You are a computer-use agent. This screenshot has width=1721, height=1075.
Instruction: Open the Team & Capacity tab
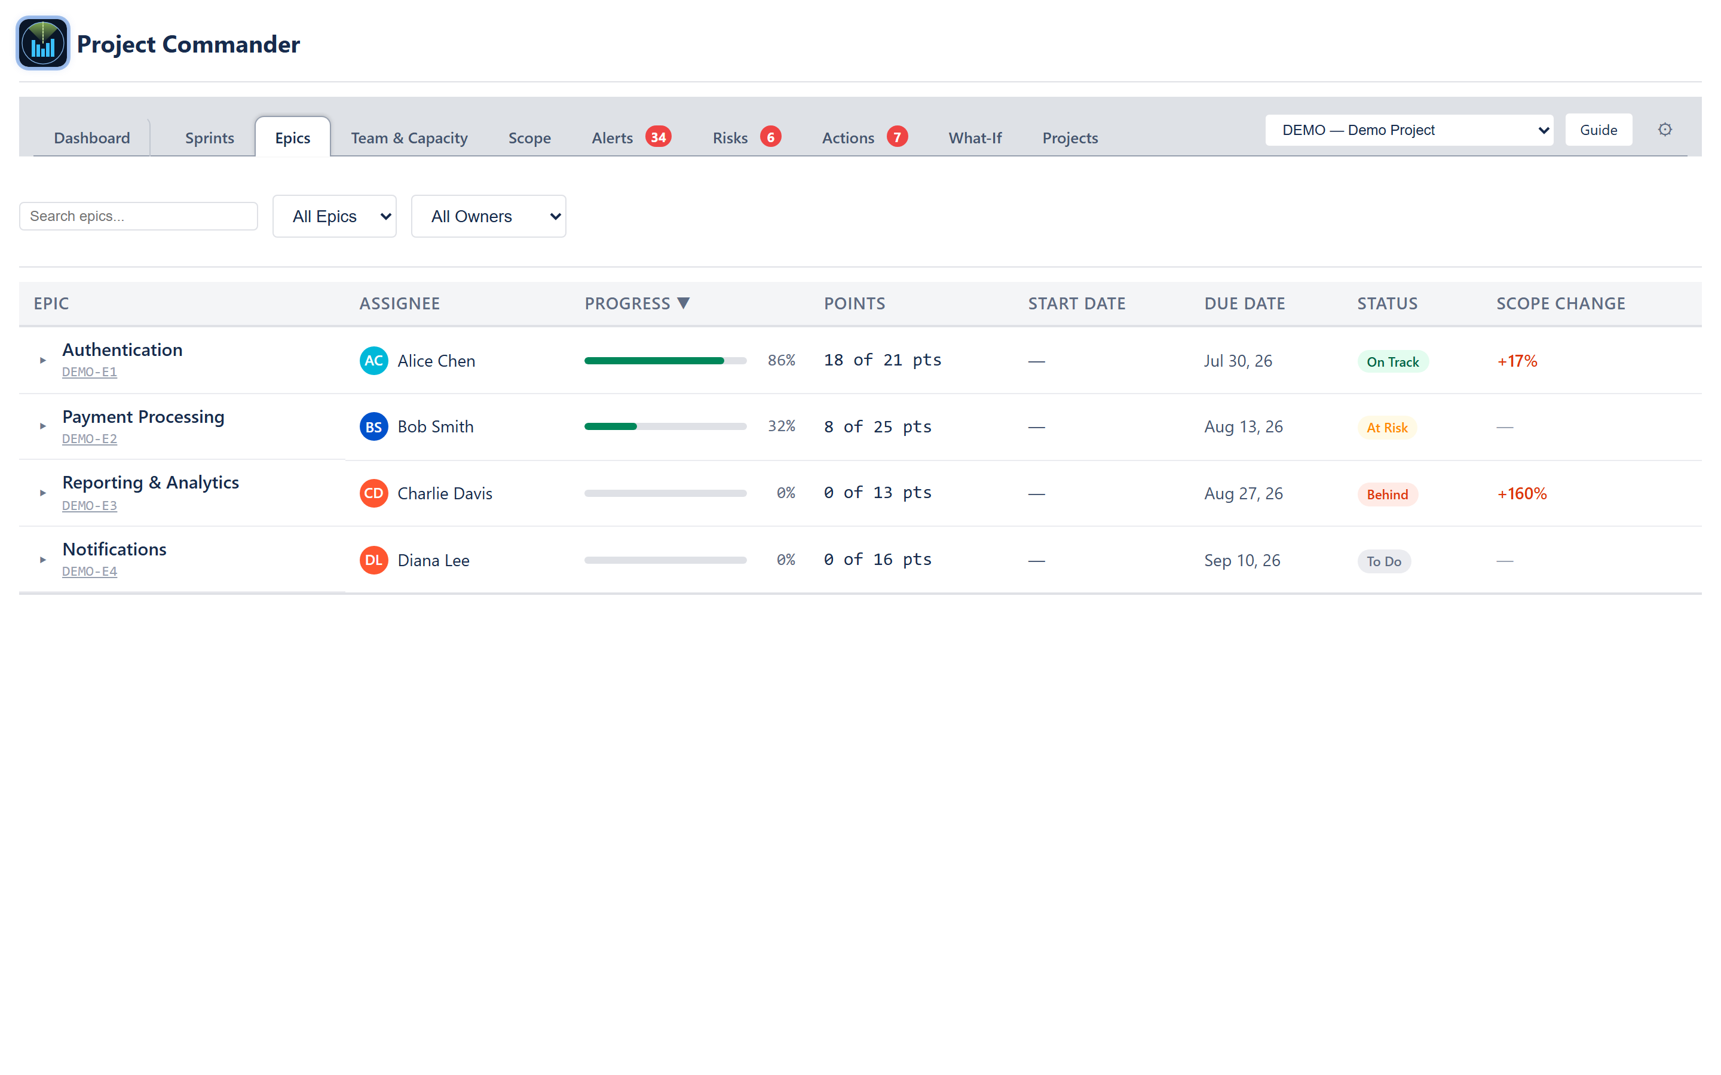click(409, 138)
